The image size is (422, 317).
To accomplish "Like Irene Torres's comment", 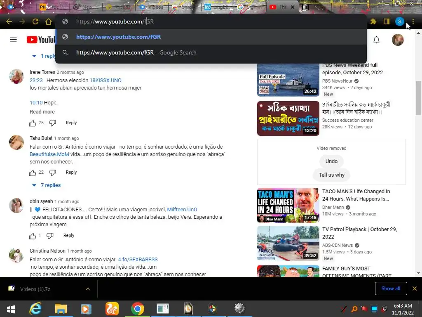I will click(x=33, y=123).
